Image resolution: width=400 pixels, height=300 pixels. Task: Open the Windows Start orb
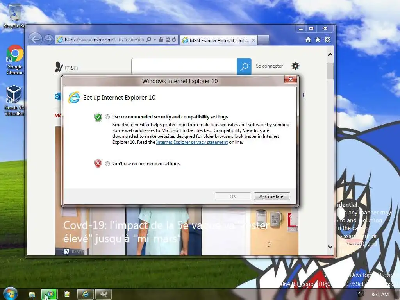10,294
